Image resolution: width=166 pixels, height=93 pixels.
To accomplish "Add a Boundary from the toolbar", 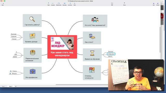I will coord(65,4).
